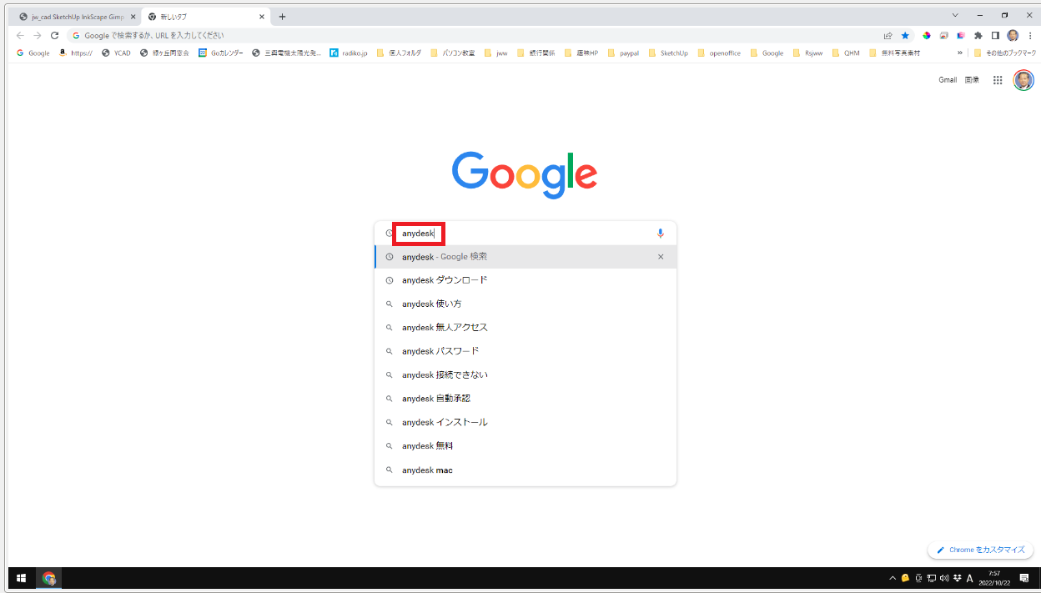Open the Google apps grid icon
The image size is (1041, 593).
click(998, 80)
